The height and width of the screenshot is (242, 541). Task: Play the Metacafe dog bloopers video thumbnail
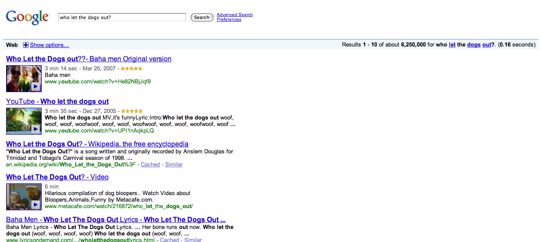click(x=24, y=197)
